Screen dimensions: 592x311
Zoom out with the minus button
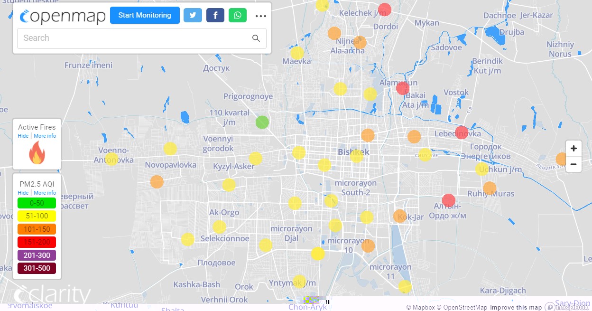click(573, 164)
